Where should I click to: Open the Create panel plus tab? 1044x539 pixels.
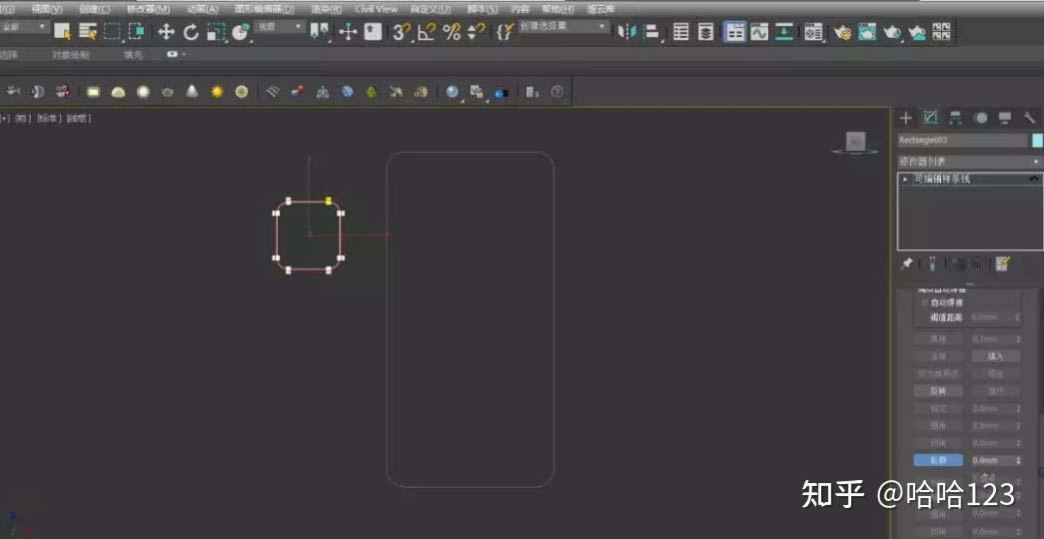pyautogui.click(x=905, y=118)
